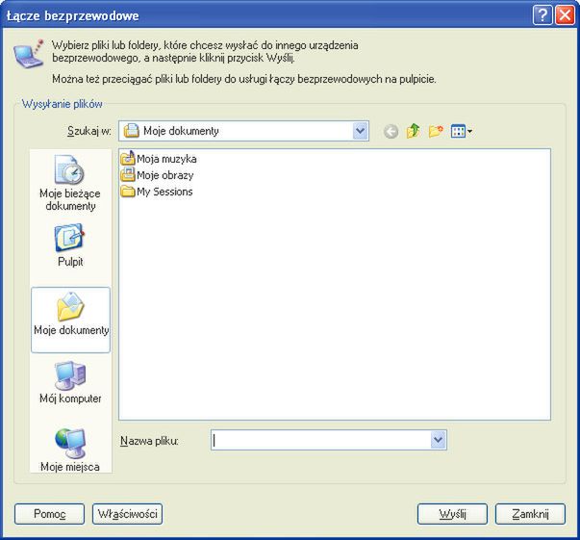
Task: Select the Moja muzyka folder
Action: point(159,159)
